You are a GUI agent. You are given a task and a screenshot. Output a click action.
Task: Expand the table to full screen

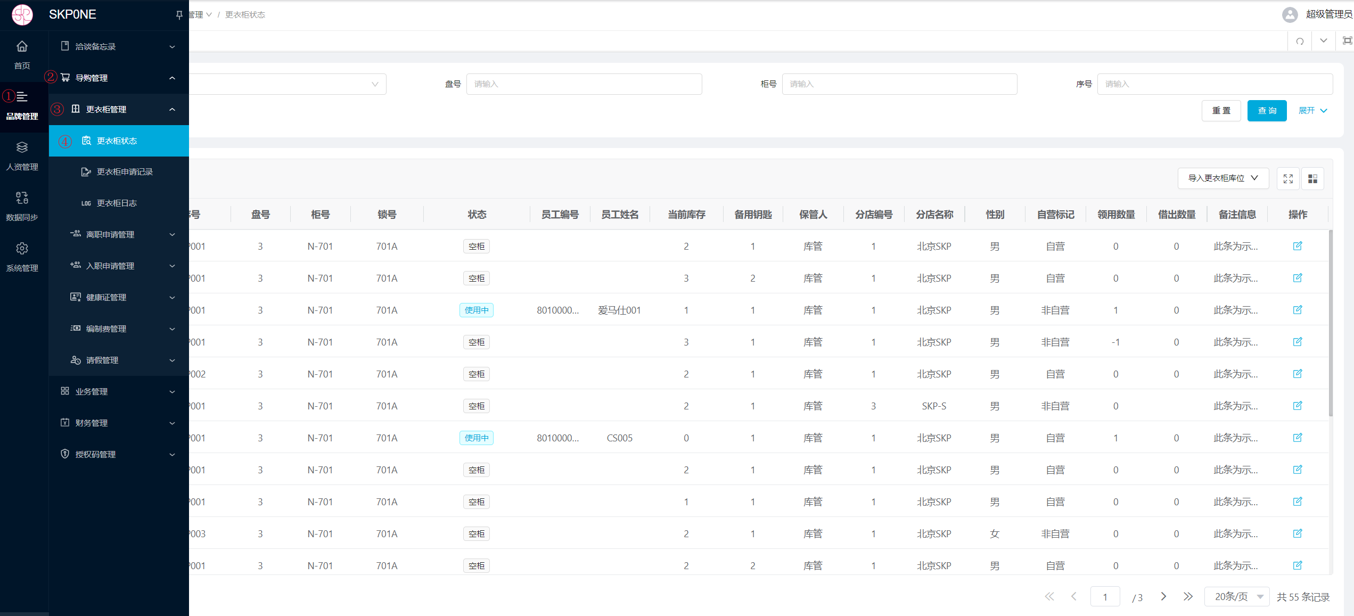click(1288, 178)
